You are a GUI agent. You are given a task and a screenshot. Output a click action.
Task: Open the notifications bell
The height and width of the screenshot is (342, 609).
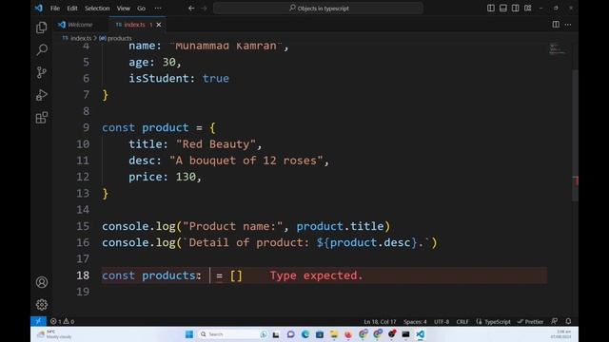pos(568,321)
